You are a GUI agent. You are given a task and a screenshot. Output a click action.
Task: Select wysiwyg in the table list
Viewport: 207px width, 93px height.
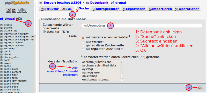click(87, 69)
